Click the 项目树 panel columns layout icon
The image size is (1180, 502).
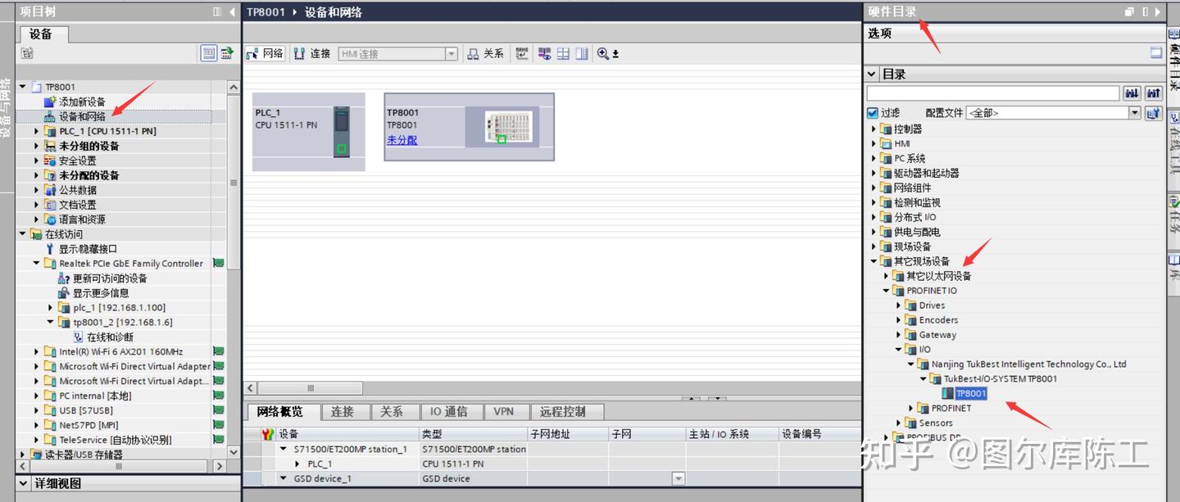coord(217,11)
